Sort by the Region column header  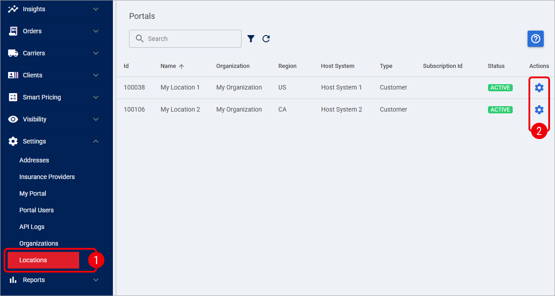(287, 66)
